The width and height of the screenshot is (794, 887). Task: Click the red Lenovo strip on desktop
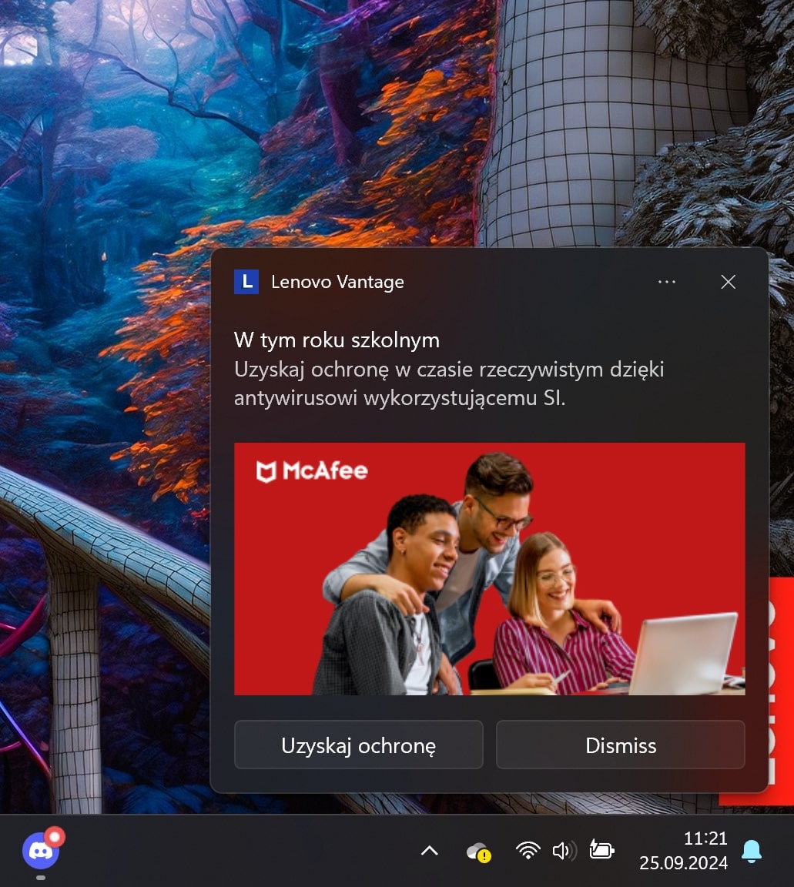click(x=778, y=693)
